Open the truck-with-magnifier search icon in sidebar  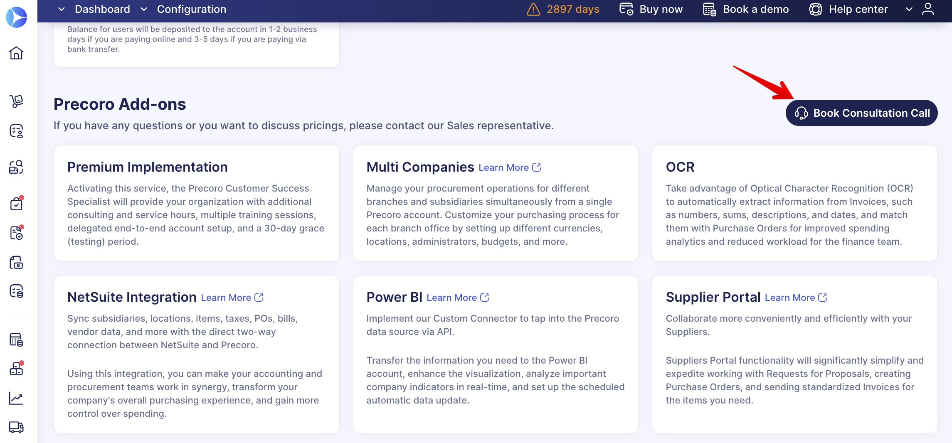(16, 167)
